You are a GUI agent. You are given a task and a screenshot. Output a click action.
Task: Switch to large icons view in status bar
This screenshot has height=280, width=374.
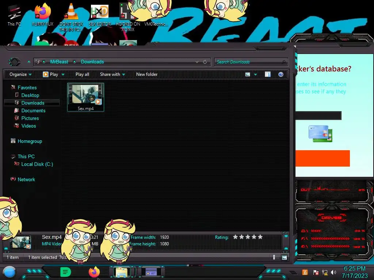click(284, 257)
